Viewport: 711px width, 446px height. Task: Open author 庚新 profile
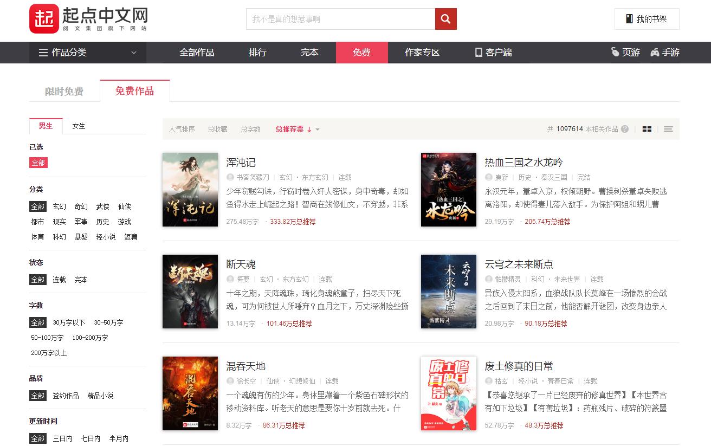[502, 177]
